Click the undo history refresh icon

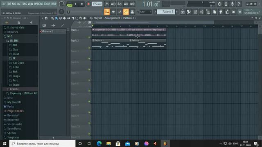(x=219, y=4)
